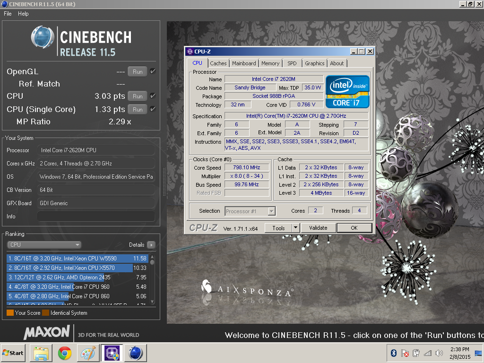This screenshot has width=484, height=363.
Task: Open the File menu
Action: pyautogui.click(x=8, y=14)
